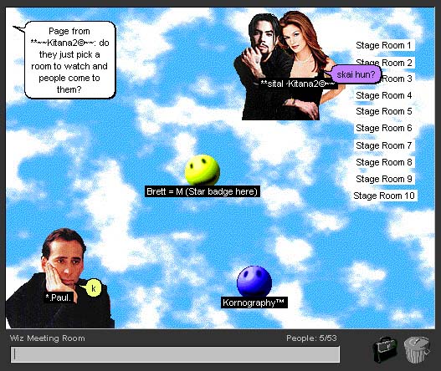This screenshot has width=441, height=371.
Task: Click the People: 5/53 counter
Action: point(311,338)
